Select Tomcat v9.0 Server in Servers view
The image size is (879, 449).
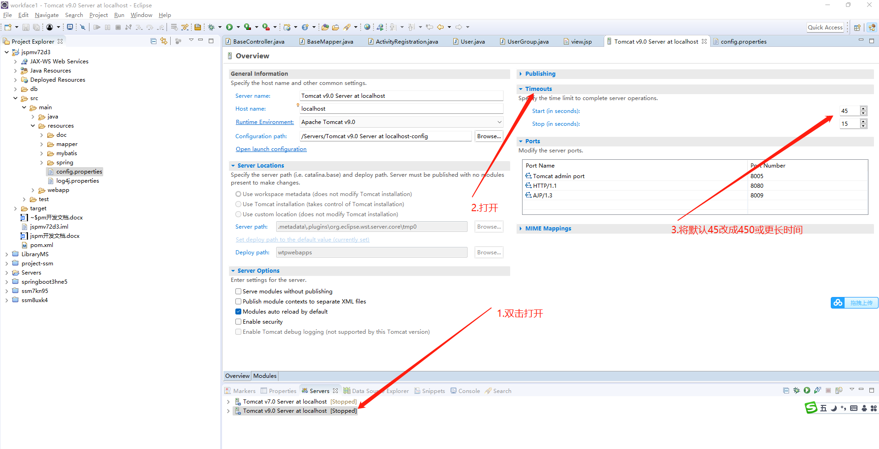296,411
